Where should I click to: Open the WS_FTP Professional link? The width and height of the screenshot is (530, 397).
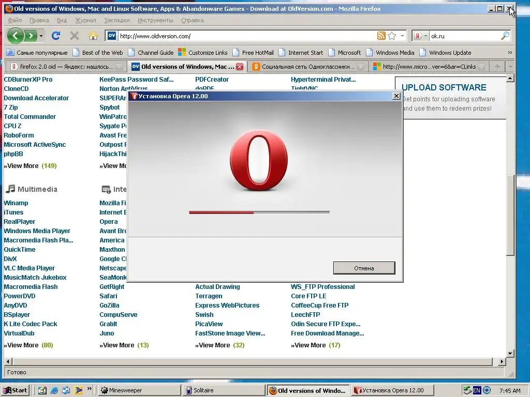click(323, 286)
